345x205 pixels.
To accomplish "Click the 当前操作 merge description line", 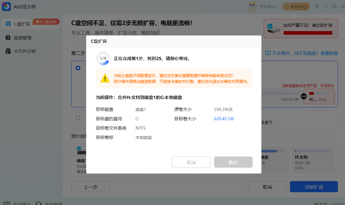I will pos(139,97).
